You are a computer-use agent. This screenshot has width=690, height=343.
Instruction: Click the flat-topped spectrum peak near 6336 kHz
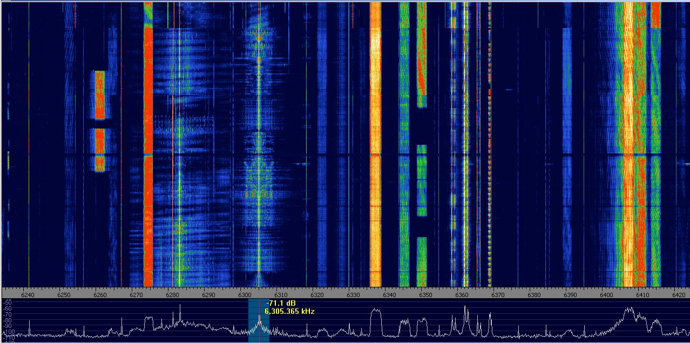(375, 311)
